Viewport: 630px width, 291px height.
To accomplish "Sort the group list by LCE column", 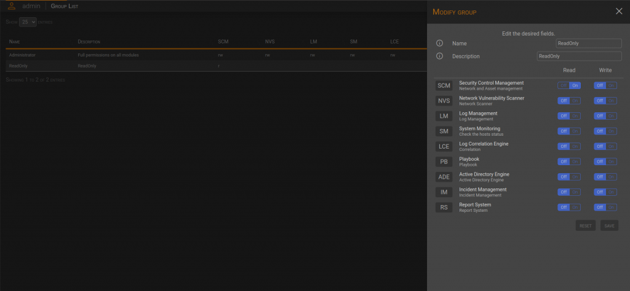I will pyautogui.click(x=394, y=42).
